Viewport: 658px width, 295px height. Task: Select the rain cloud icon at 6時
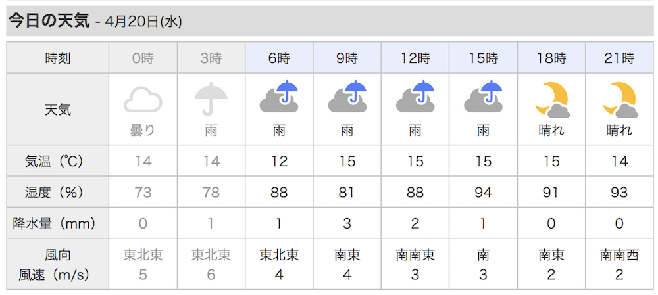279,97
